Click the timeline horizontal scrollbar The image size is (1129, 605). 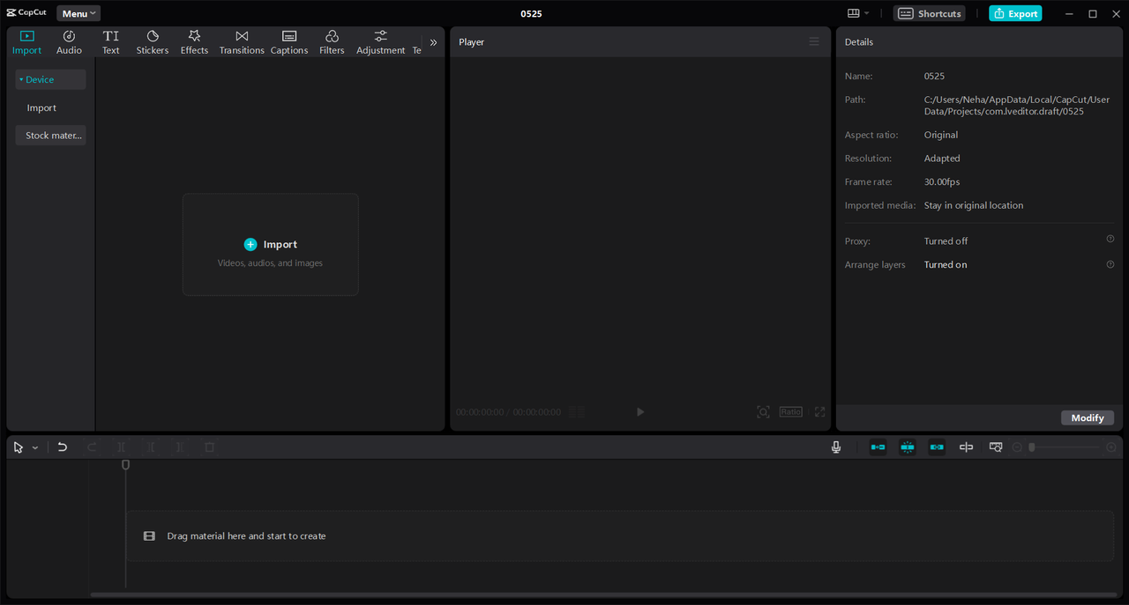tap(604, 595)
